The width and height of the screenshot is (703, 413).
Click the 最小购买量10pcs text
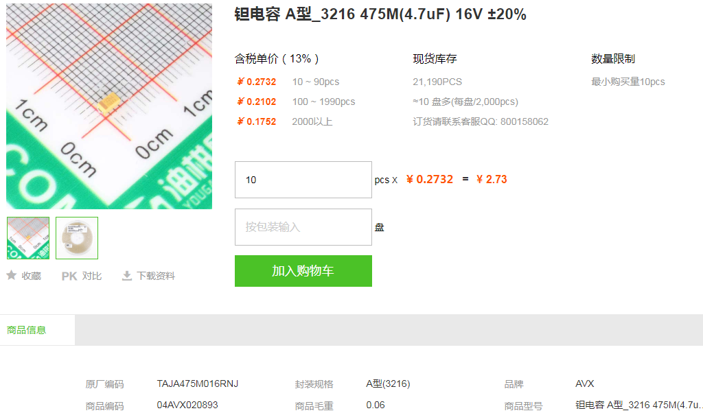pyautogui.click(x=628, y=82)
